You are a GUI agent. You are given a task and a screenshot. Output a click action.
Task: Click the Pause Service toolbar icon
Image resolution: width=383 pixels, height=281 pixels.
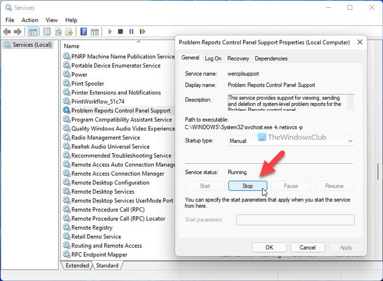tap(131, 32)
